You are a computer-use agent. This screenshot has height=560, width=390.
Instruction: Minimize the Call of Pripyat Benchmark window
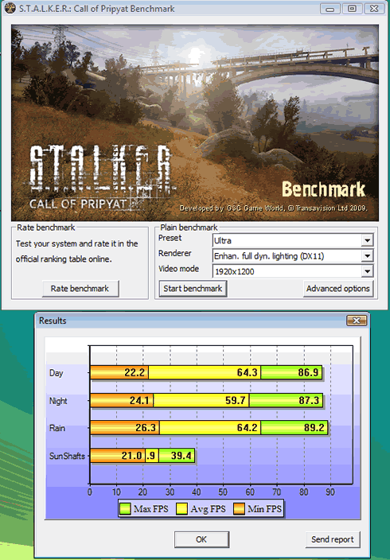pyautogui.click(x=330, y=8)
